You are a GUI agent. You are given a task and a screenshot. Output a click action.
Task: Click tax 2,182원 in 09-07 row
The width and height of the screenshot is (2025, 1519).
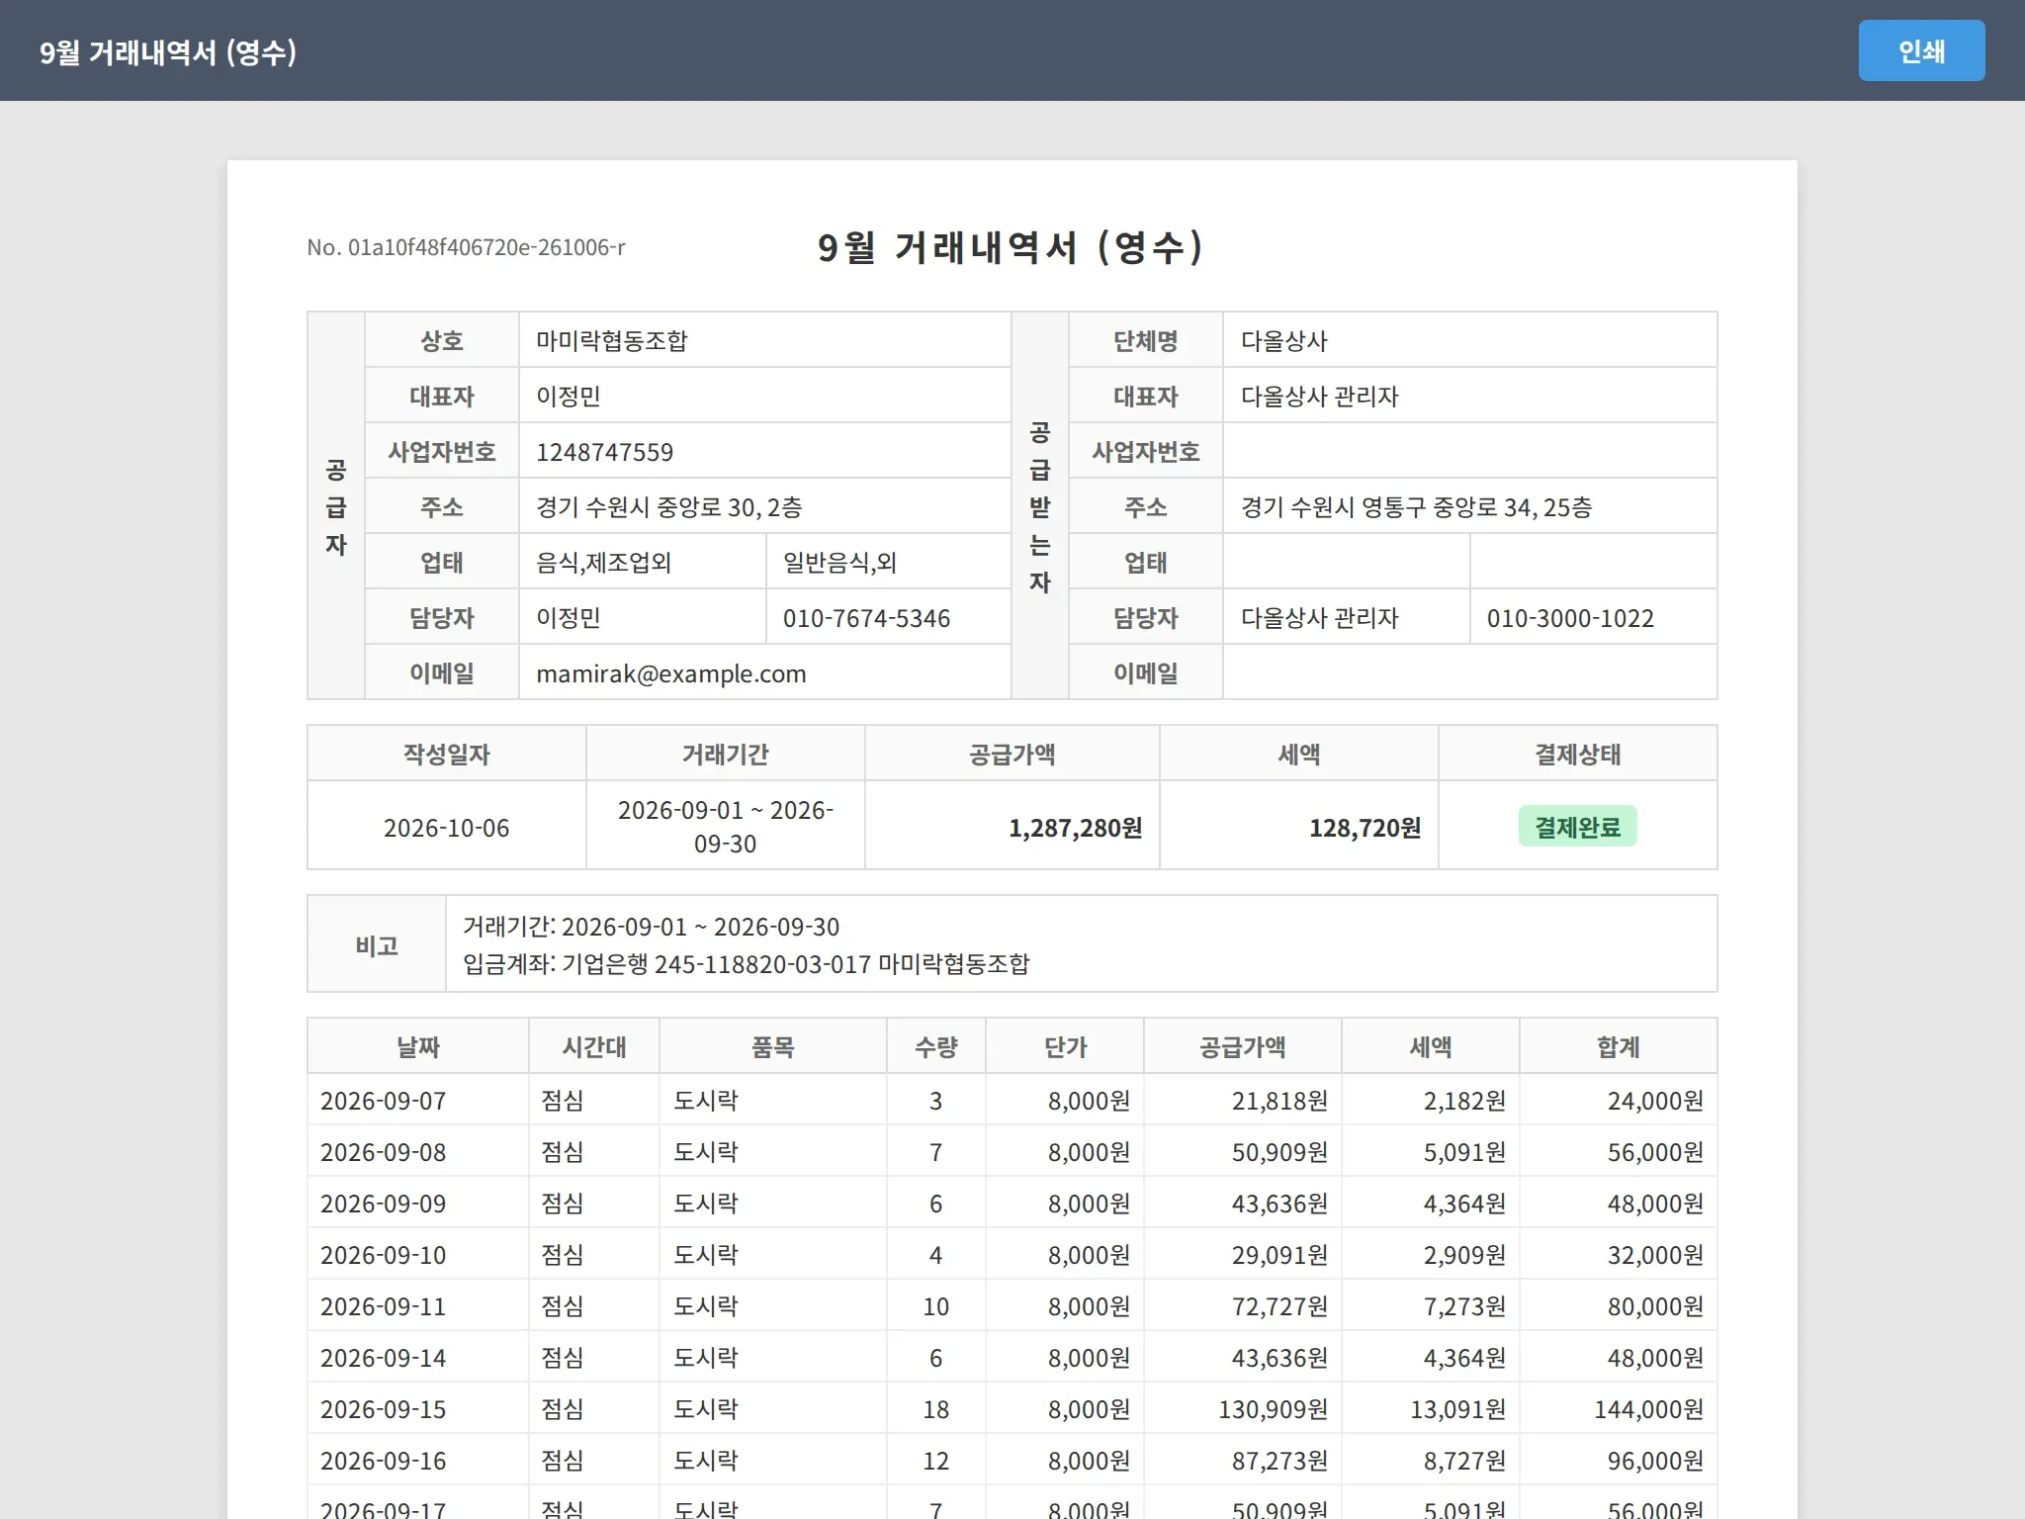coord(1464,1101)
